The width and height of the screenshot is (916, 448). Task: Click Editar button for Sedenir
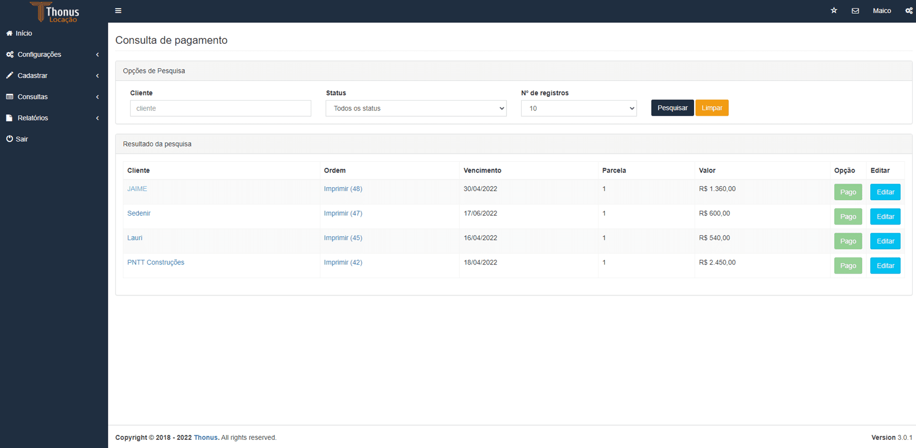[885, 216]
